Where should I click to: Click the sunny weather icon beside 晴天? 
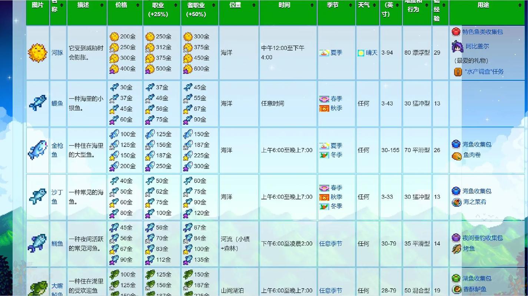click(x=361, y=53)
